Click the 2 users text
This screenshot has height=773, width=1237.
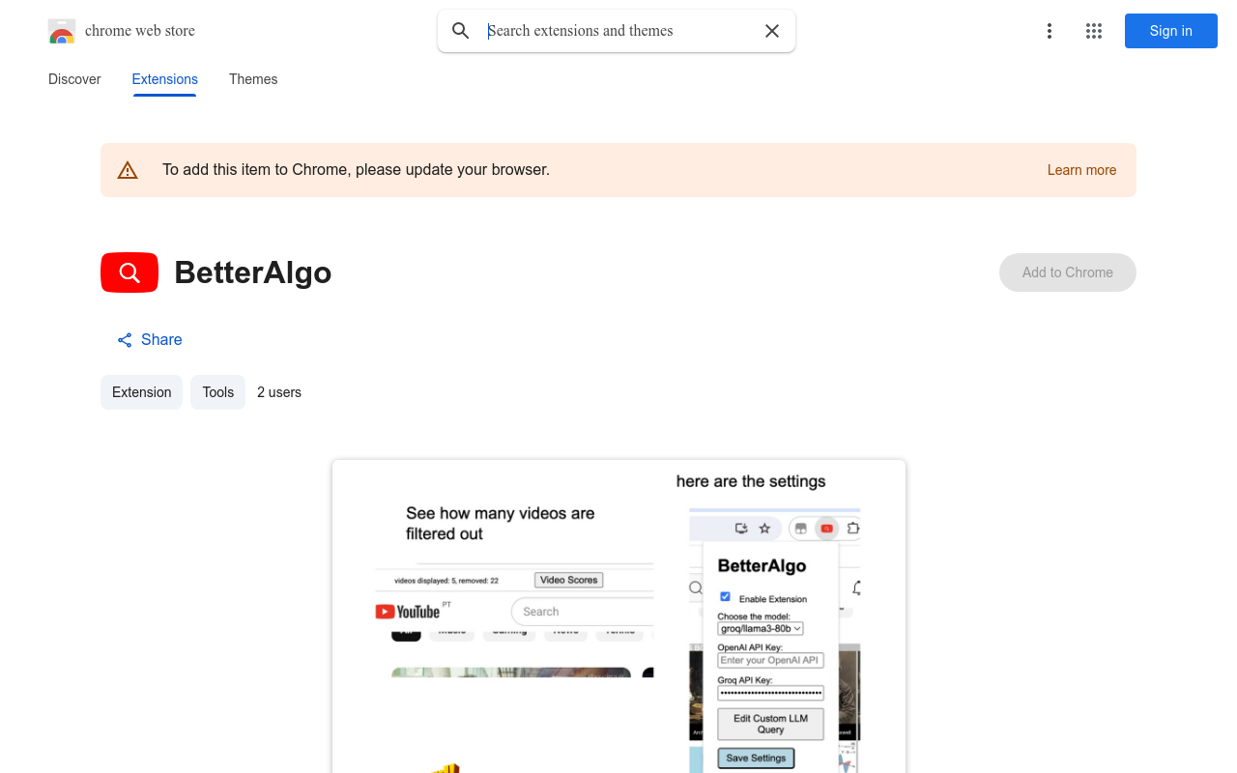pos(279,392)
